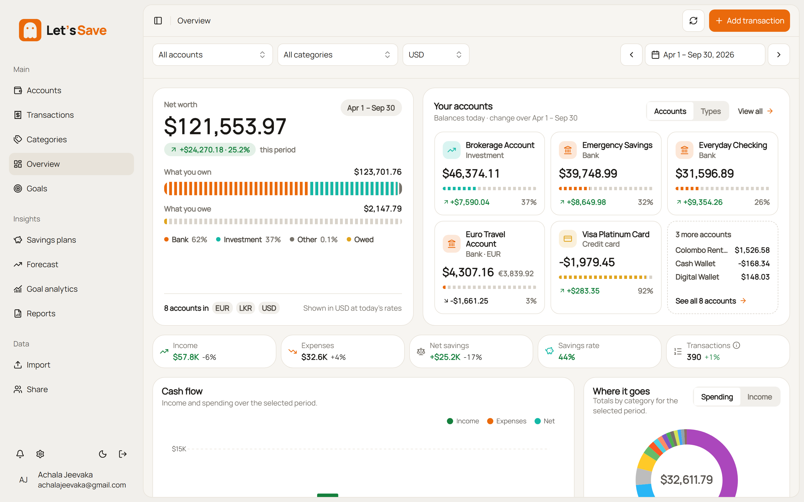Click the log out icon
804x502 pixels.
coord(123,454)
